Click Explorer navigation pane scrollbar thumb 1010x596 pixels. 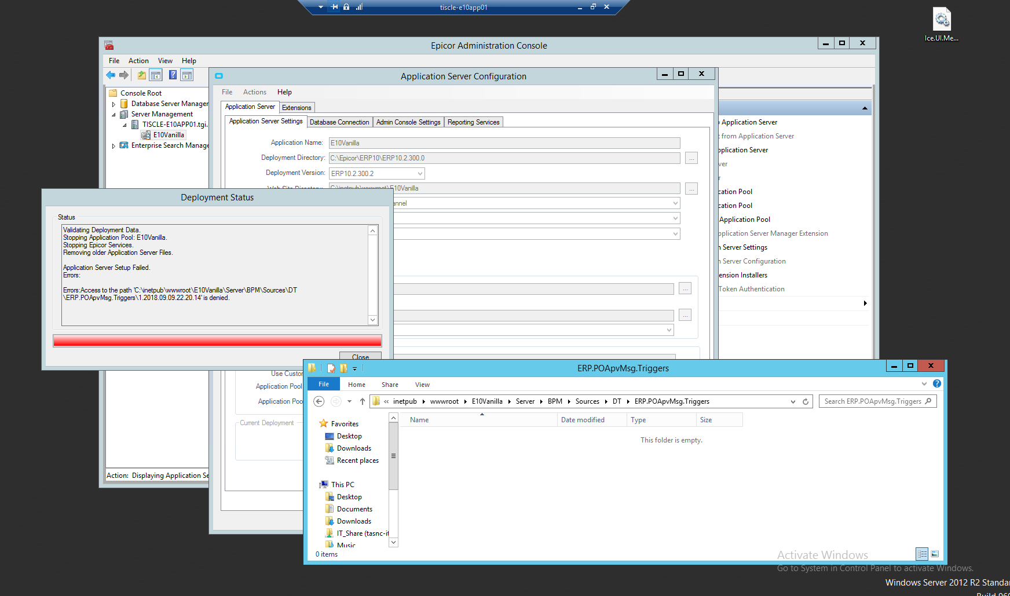(393, 456)
